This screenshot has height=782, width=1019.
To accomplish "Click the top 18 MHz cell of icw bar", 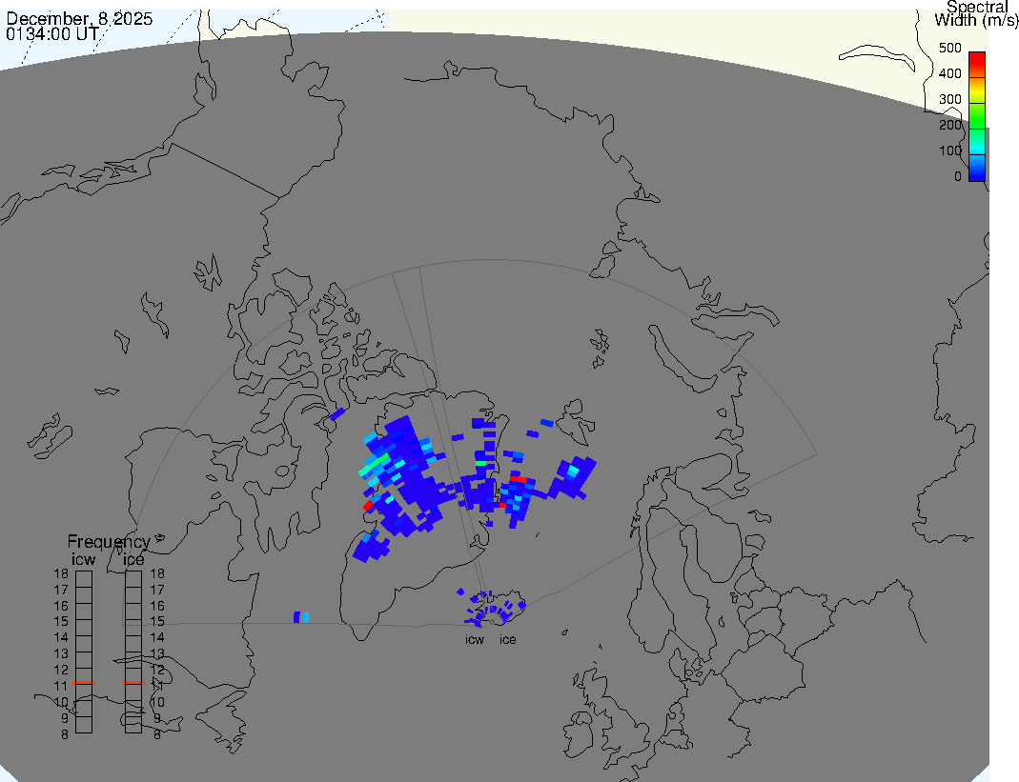I will pyautogui.click(x=84, y=579).
